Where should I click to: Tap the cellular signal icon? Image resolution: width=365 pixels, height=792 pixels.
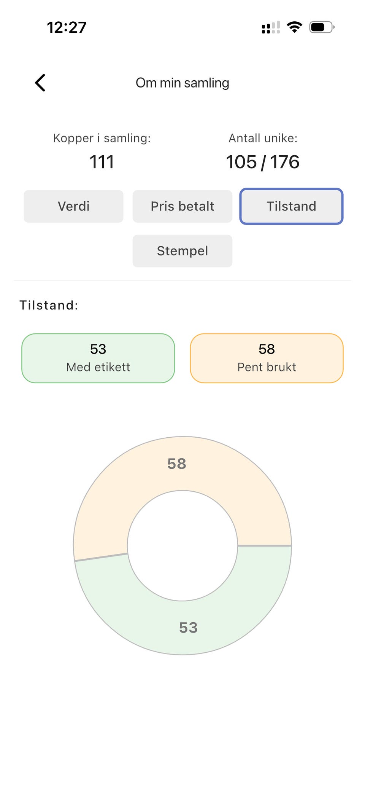tap(271, 27)
